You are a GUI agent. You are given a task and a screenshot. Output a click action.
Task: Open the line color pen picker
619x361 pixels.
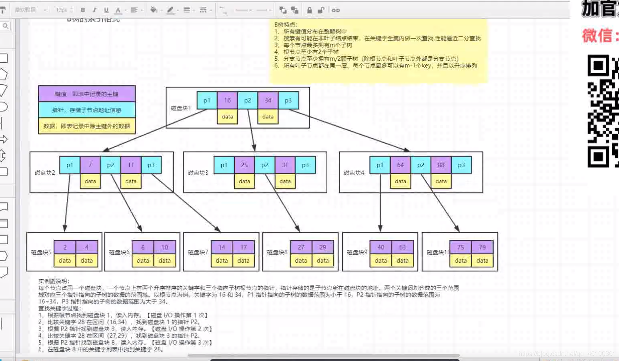pos(171,10)
